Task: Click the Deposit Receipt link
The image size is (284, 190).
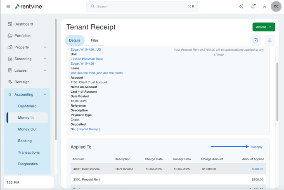Action: 88,129
